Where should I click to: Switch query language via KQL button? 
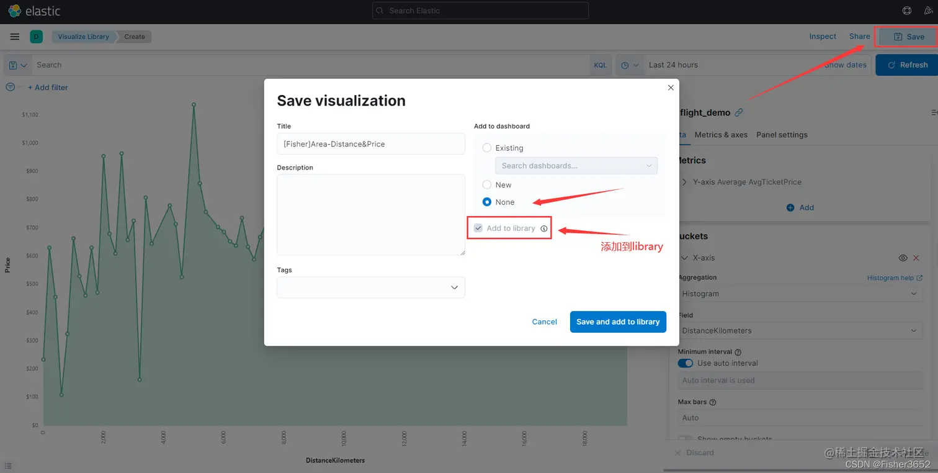(x=600, y=65)
